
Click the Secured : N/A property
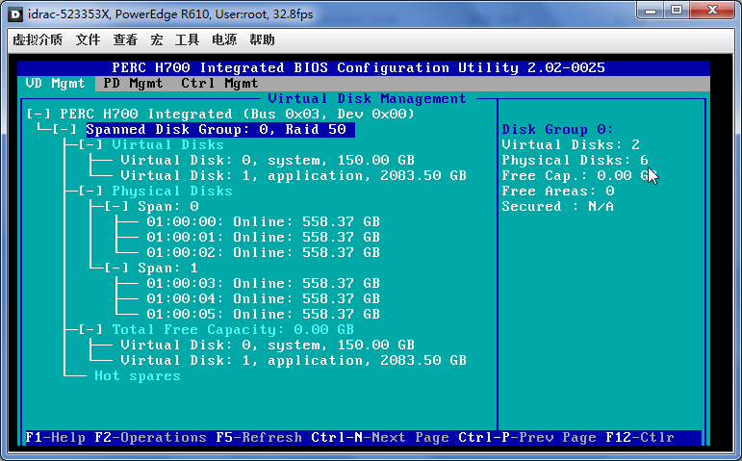tap(557, 207)
